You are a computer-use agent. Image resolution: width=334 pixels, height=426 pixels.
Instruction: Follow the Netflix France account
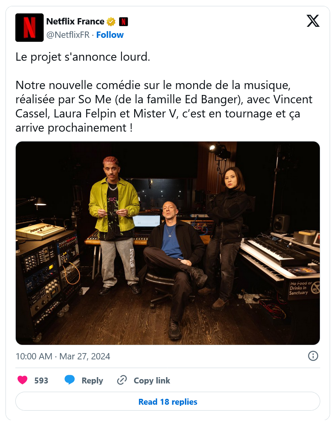click(110, 35)
